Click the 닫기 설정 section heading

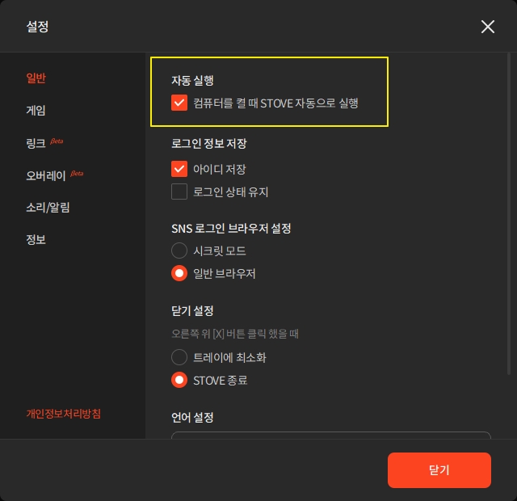point(192,310)
